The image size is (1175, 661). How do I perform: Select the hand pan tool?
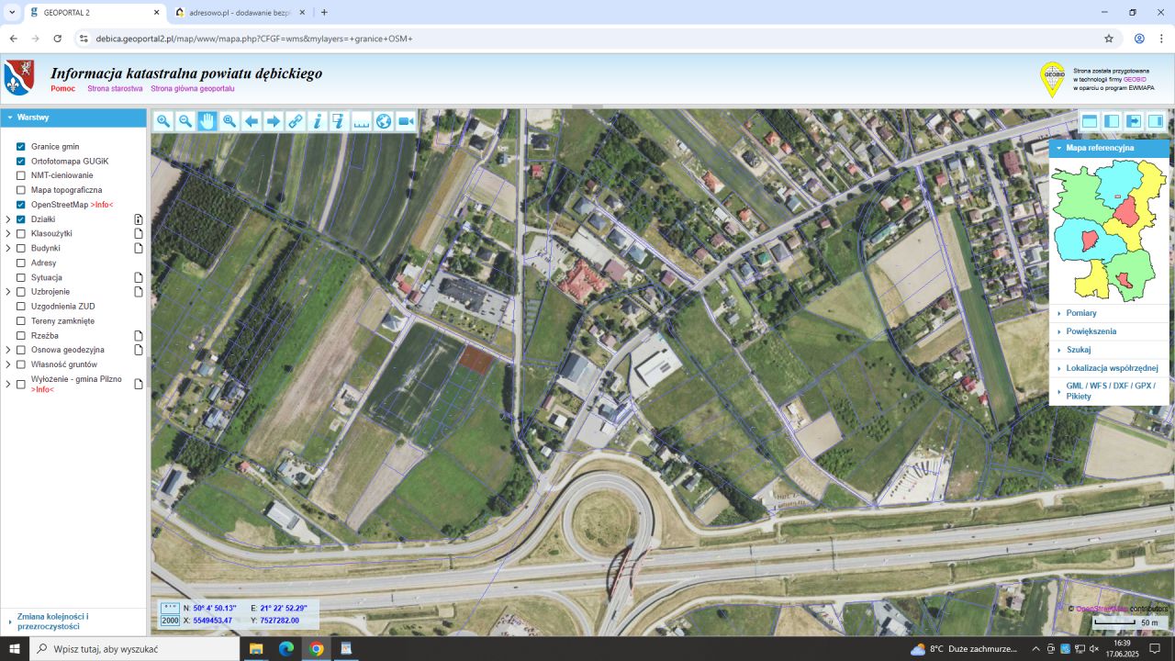207,121
